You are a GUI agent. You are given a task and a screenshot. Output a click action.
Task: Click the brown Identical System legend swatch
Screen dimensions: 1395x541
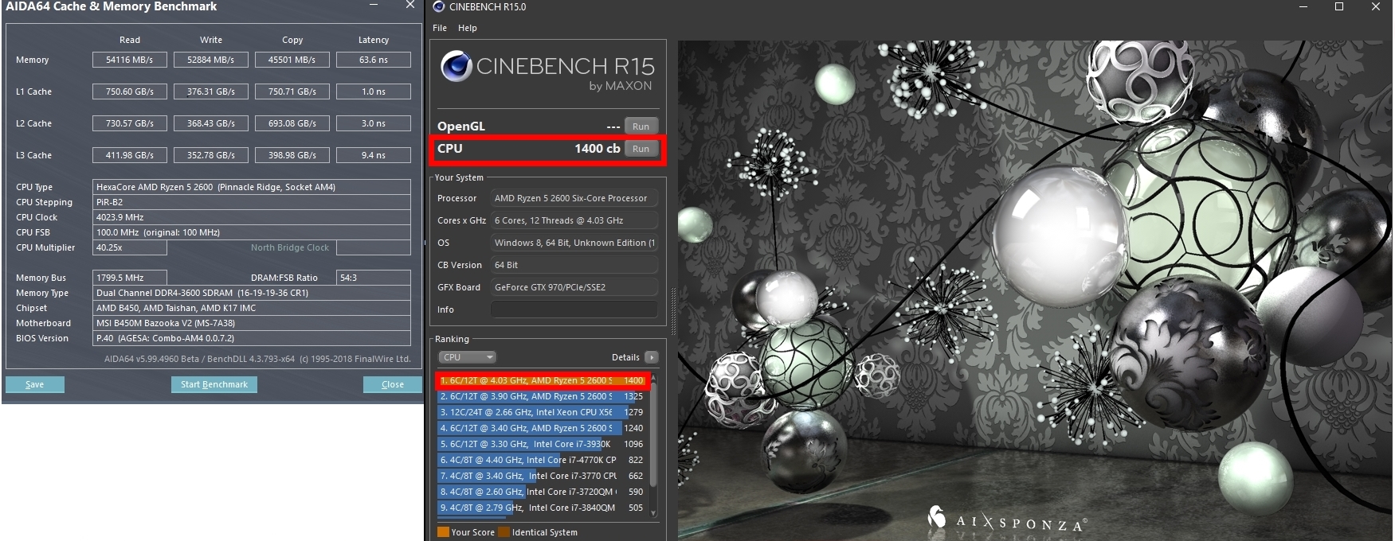[x=504, y=532]
